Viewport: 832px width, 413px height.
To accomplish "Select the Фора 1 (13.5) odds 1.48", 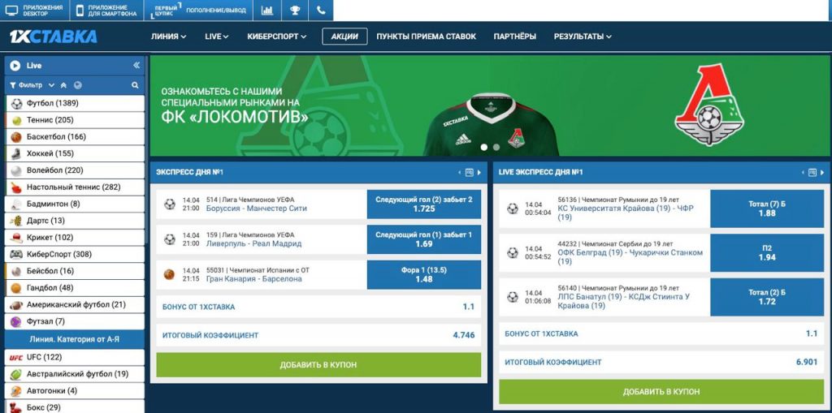I will click(424, 274).
